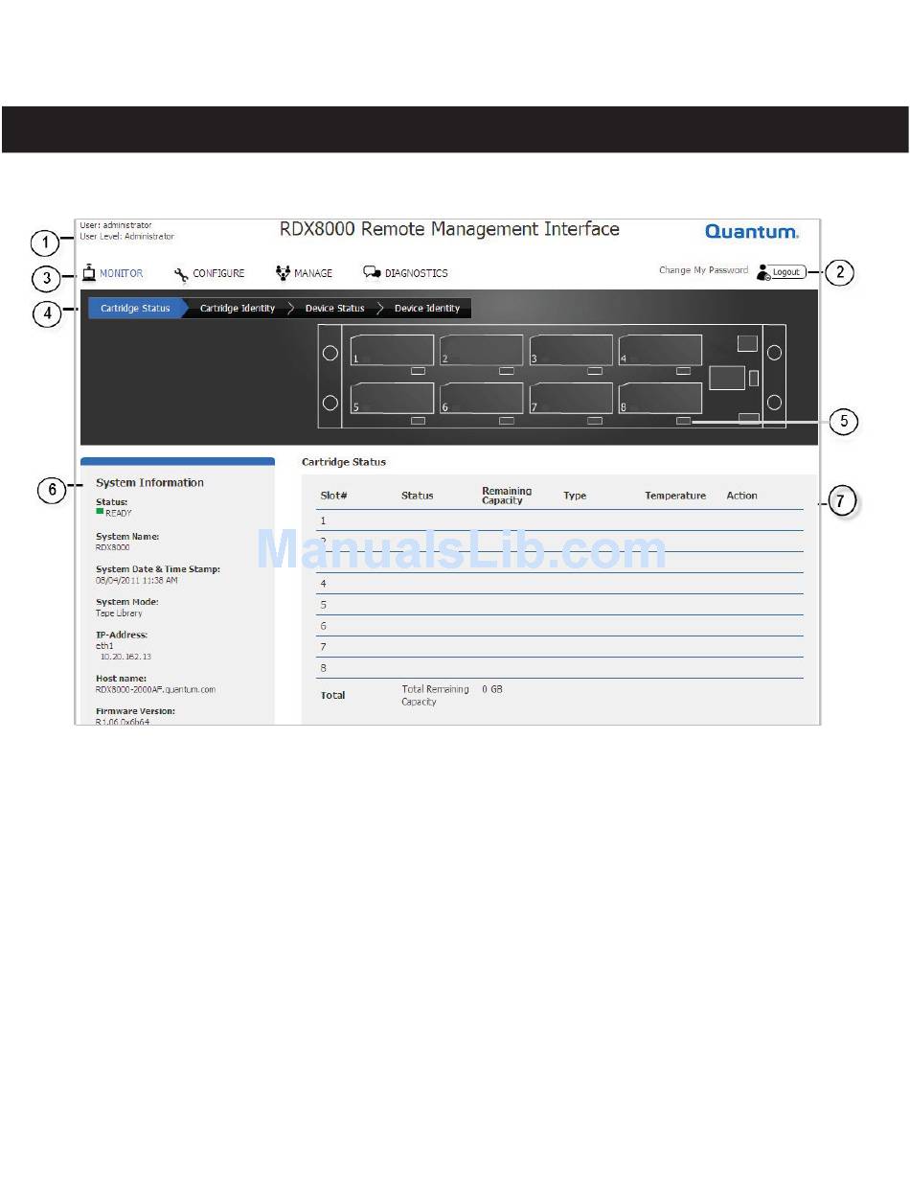Select cartridge slot 8 in device image
Screen dimensions: 910x1202
coord(660,398)
